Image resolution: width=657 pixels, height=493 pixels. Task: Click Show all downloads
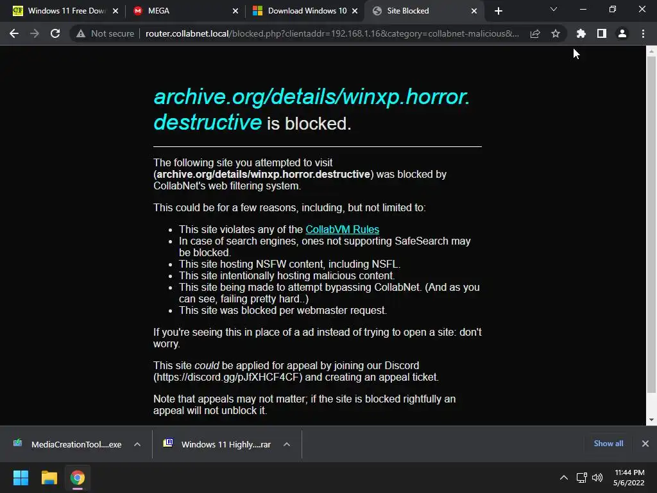pyautogui.click(x=608, y=444)
